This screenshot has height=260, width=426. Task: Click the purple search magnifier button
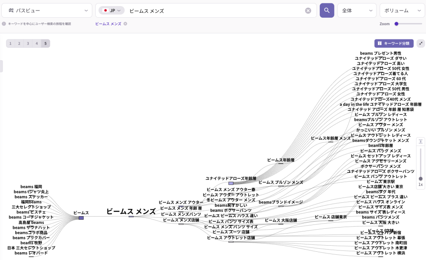327,10
